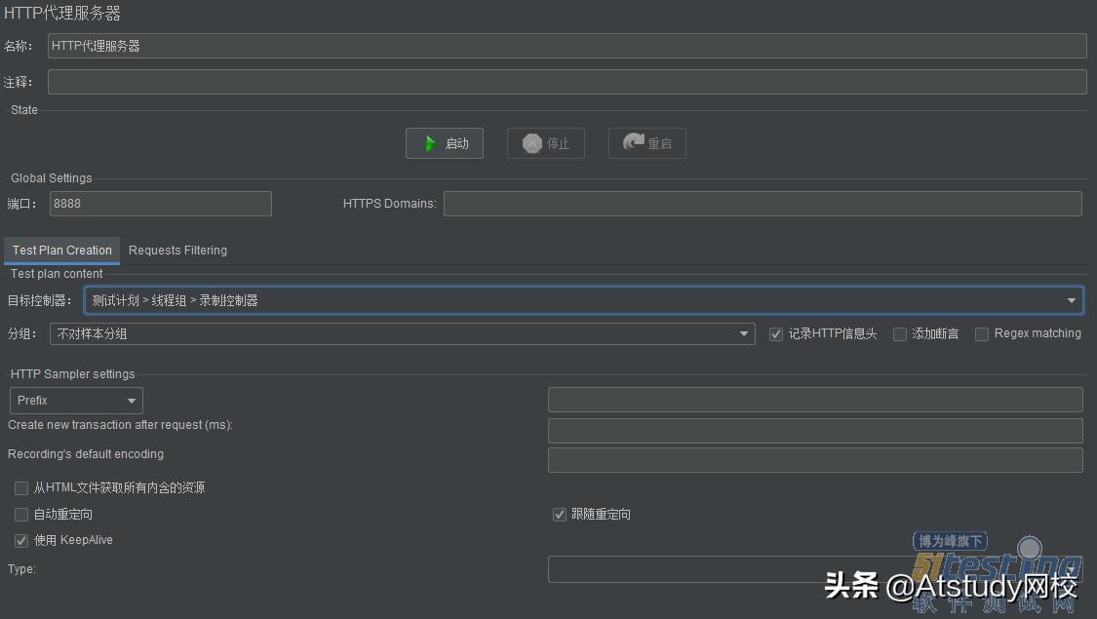Click inside the HTTPS Domains input field

pos(763,203)
